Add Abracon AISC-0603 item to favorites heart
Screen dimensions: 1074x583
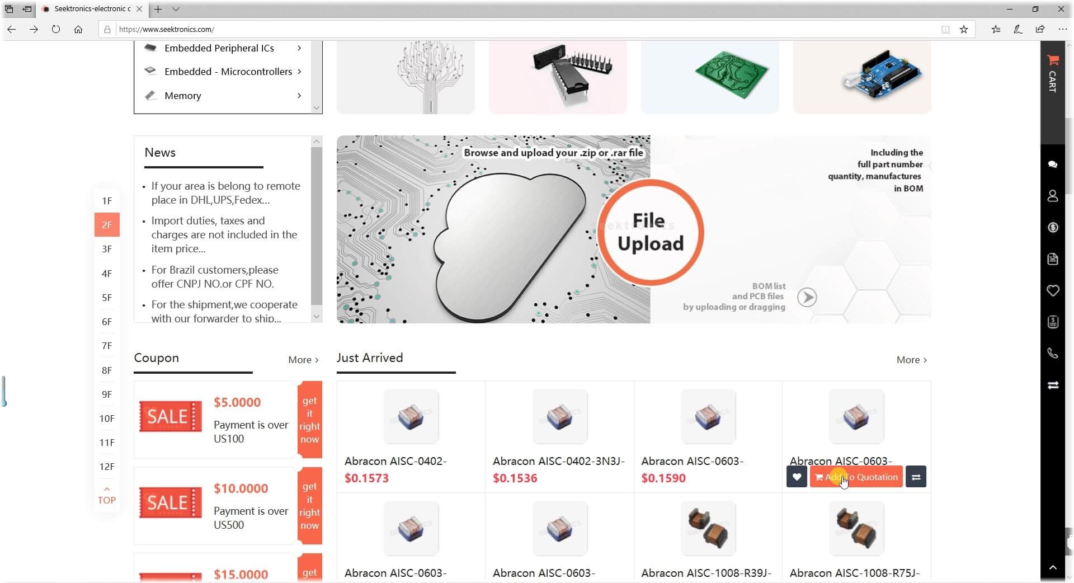tap(797, 477)
